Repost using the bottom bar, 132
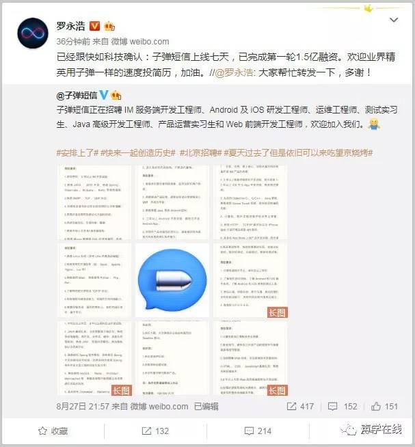Image resolution: width=415 pixels, height=447 pixels. click(155, 431)
